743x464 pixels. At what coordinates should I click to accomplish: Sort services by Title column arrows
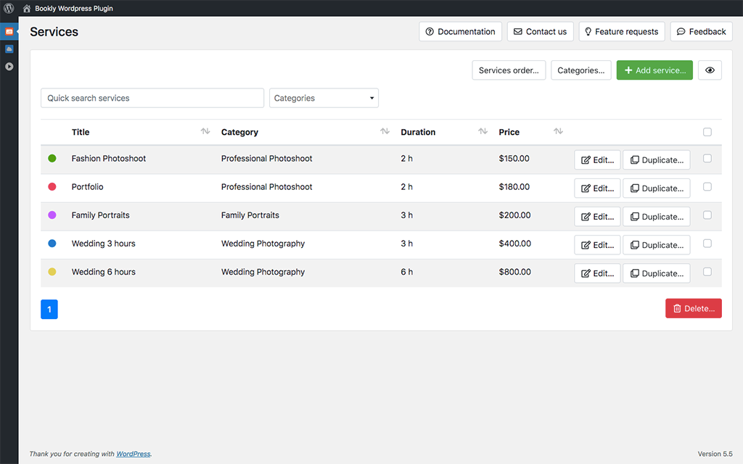(205, 131)
